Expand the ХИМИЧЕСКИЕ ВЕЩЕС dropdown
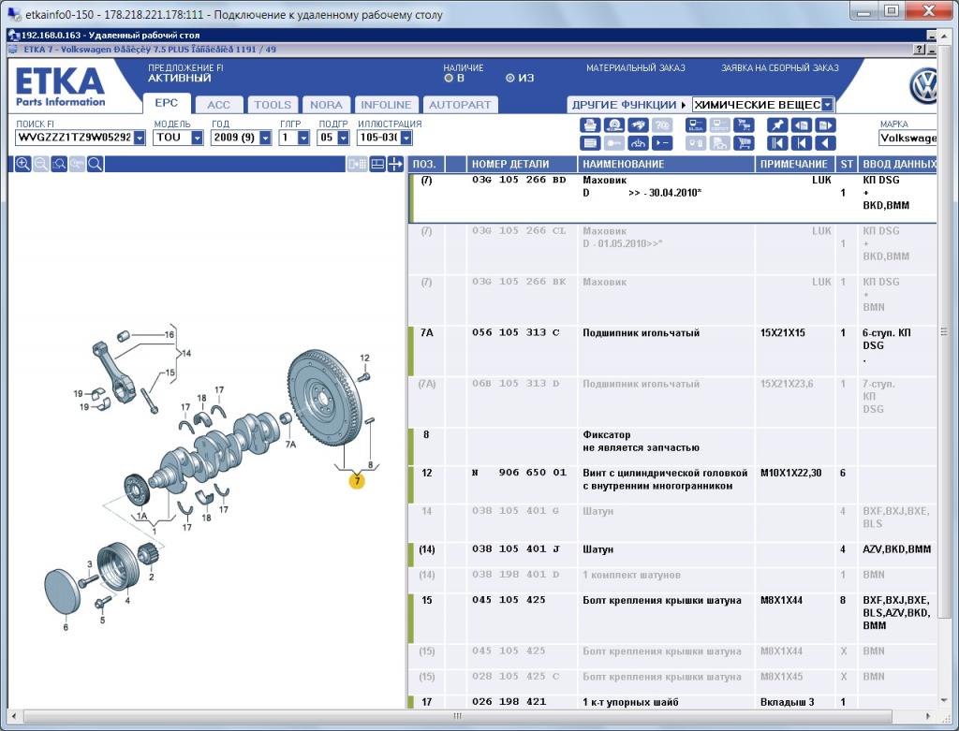 pos(828,105)
